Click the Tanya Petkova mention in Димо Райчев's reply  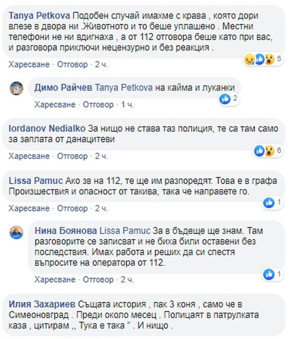(x=124, y=88)
